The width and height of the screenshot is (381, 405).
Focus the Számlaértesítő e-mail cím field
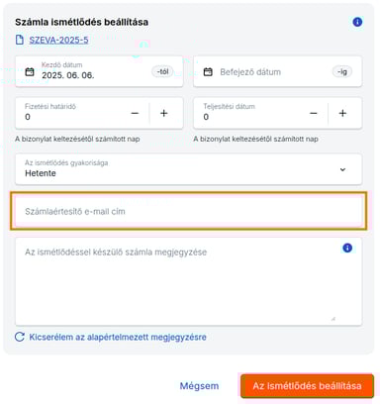point(189,211)
